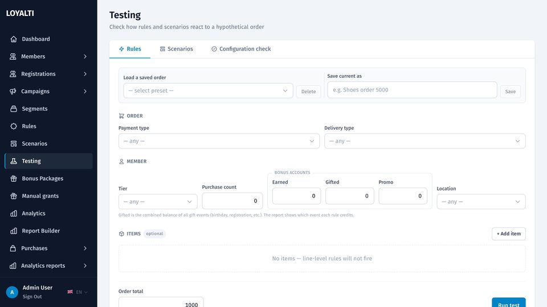Click the Campaigns megaphone icon
547x307 pixels.
point(13,91)
